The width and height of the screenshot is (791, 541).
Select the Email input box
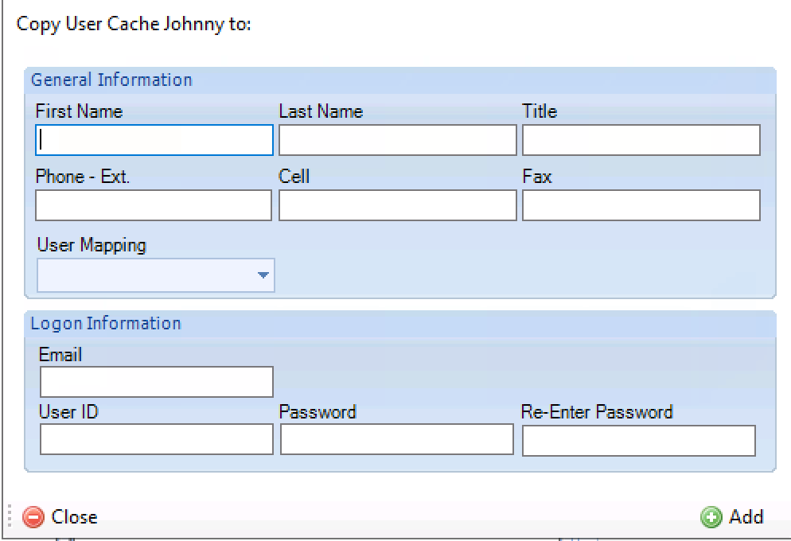(157, 382)
